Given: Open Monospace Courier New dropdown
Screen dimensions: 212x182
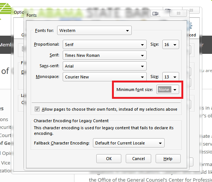Looking at the screenshot, I should pyautogui.click(x=105, y=77).
